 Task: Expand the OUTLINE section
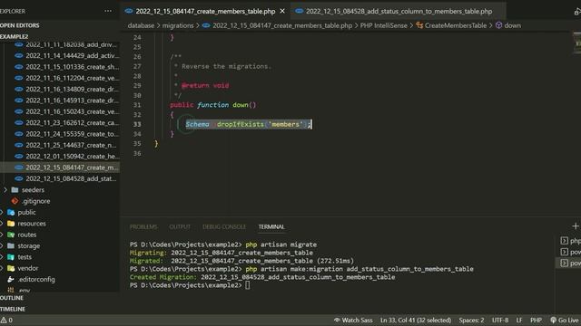(12, 298)
